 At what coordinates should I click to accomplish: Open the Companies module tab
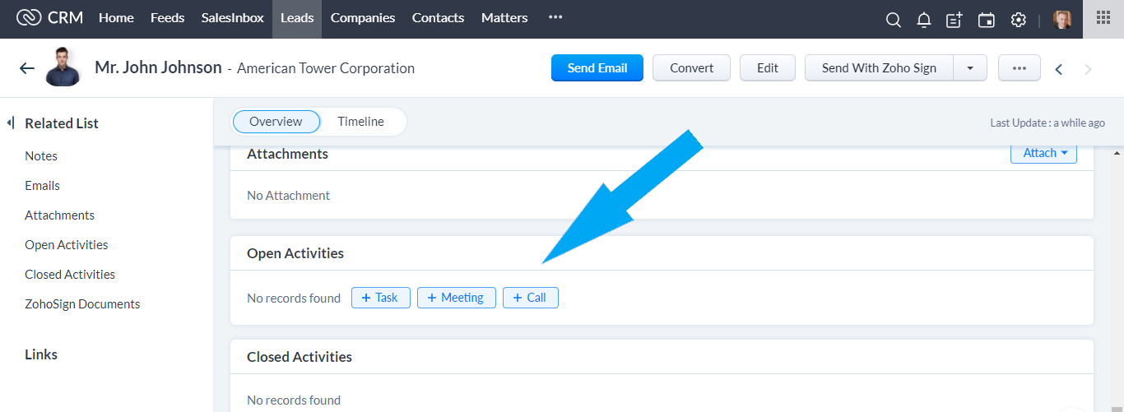(363, 18)
